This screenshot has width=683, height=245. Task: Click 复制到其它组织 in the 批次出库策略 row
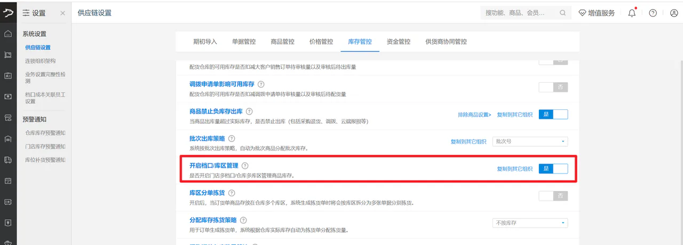(x=468, y=141)
